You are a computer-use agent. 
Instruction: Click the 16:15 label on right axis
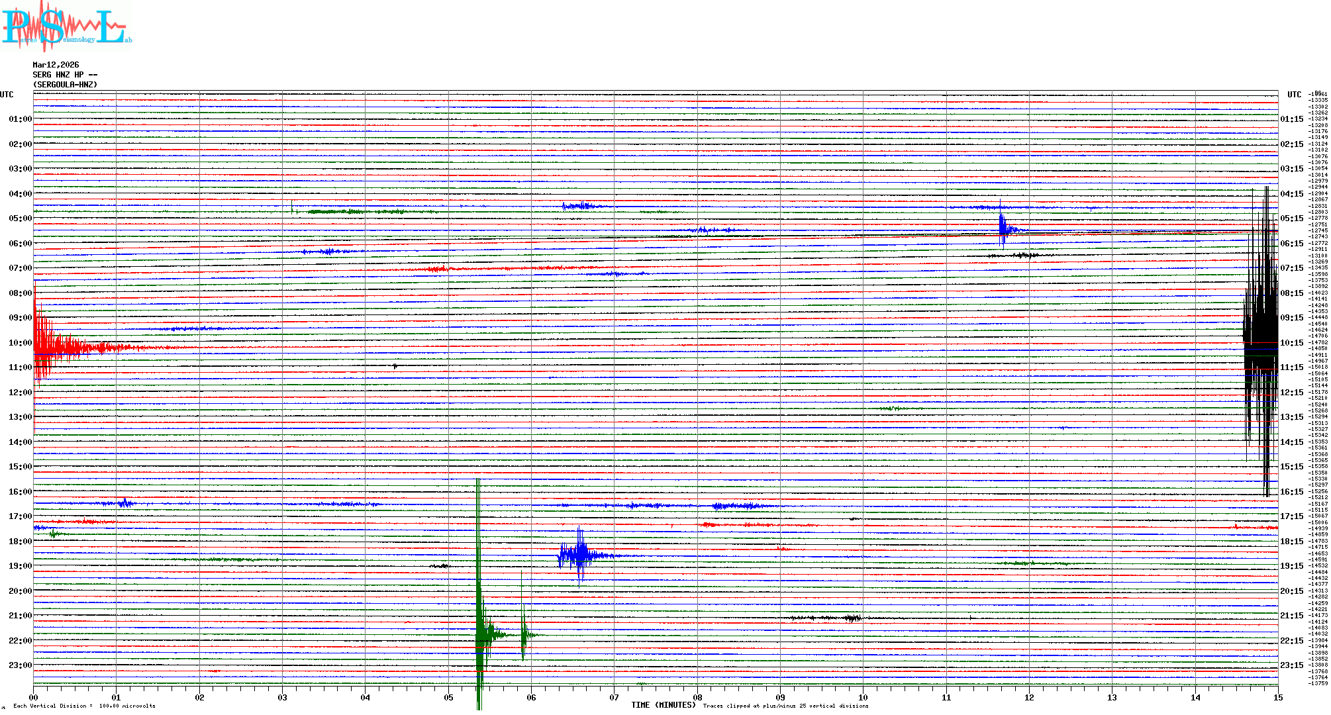click(1291, 492)
